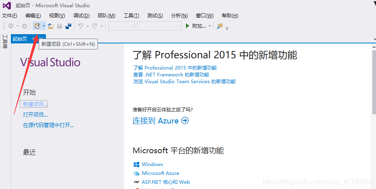Open the Solution Configurations combo box

(122, 26)
